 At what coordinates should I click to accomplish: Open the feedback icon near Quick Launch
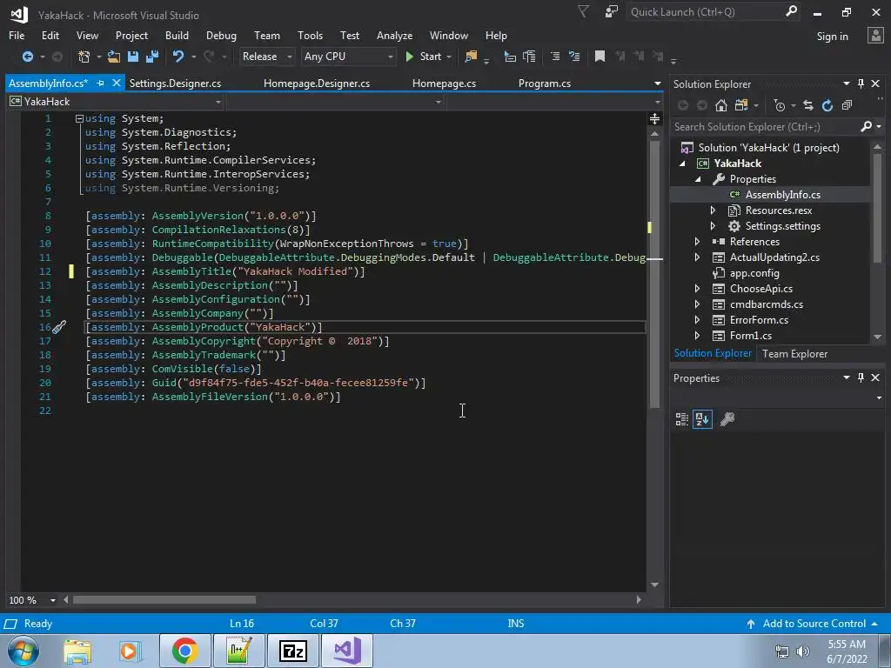pyautogui.click(x=612, y=11)
